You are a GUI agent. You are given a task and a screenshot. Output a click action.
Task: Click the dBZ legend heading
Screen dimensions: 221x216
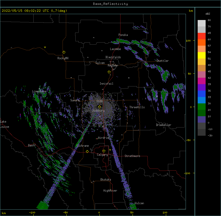pyautogui.click(x=208, y=14)
